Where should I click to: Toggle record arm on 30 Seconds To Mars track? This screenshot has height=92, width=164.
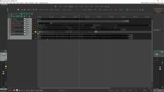click(11, 26)
